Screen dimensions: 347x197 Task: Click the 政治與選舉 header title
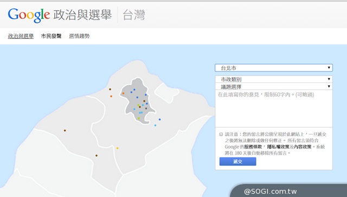tap(82, 15)
